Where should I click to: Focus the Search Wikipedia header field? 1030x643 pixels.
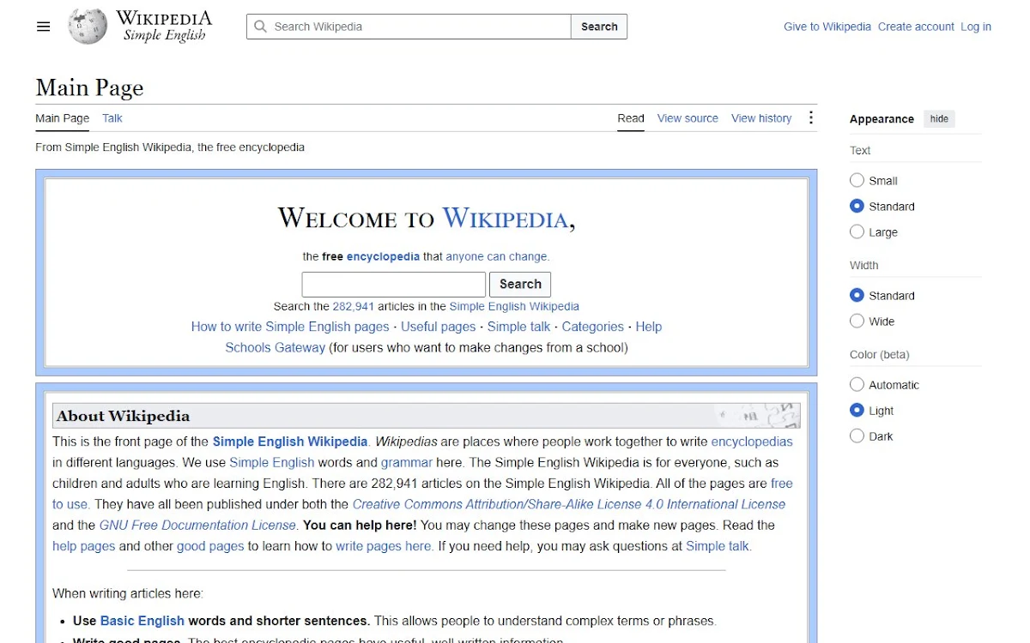click(x=409, y=27)
